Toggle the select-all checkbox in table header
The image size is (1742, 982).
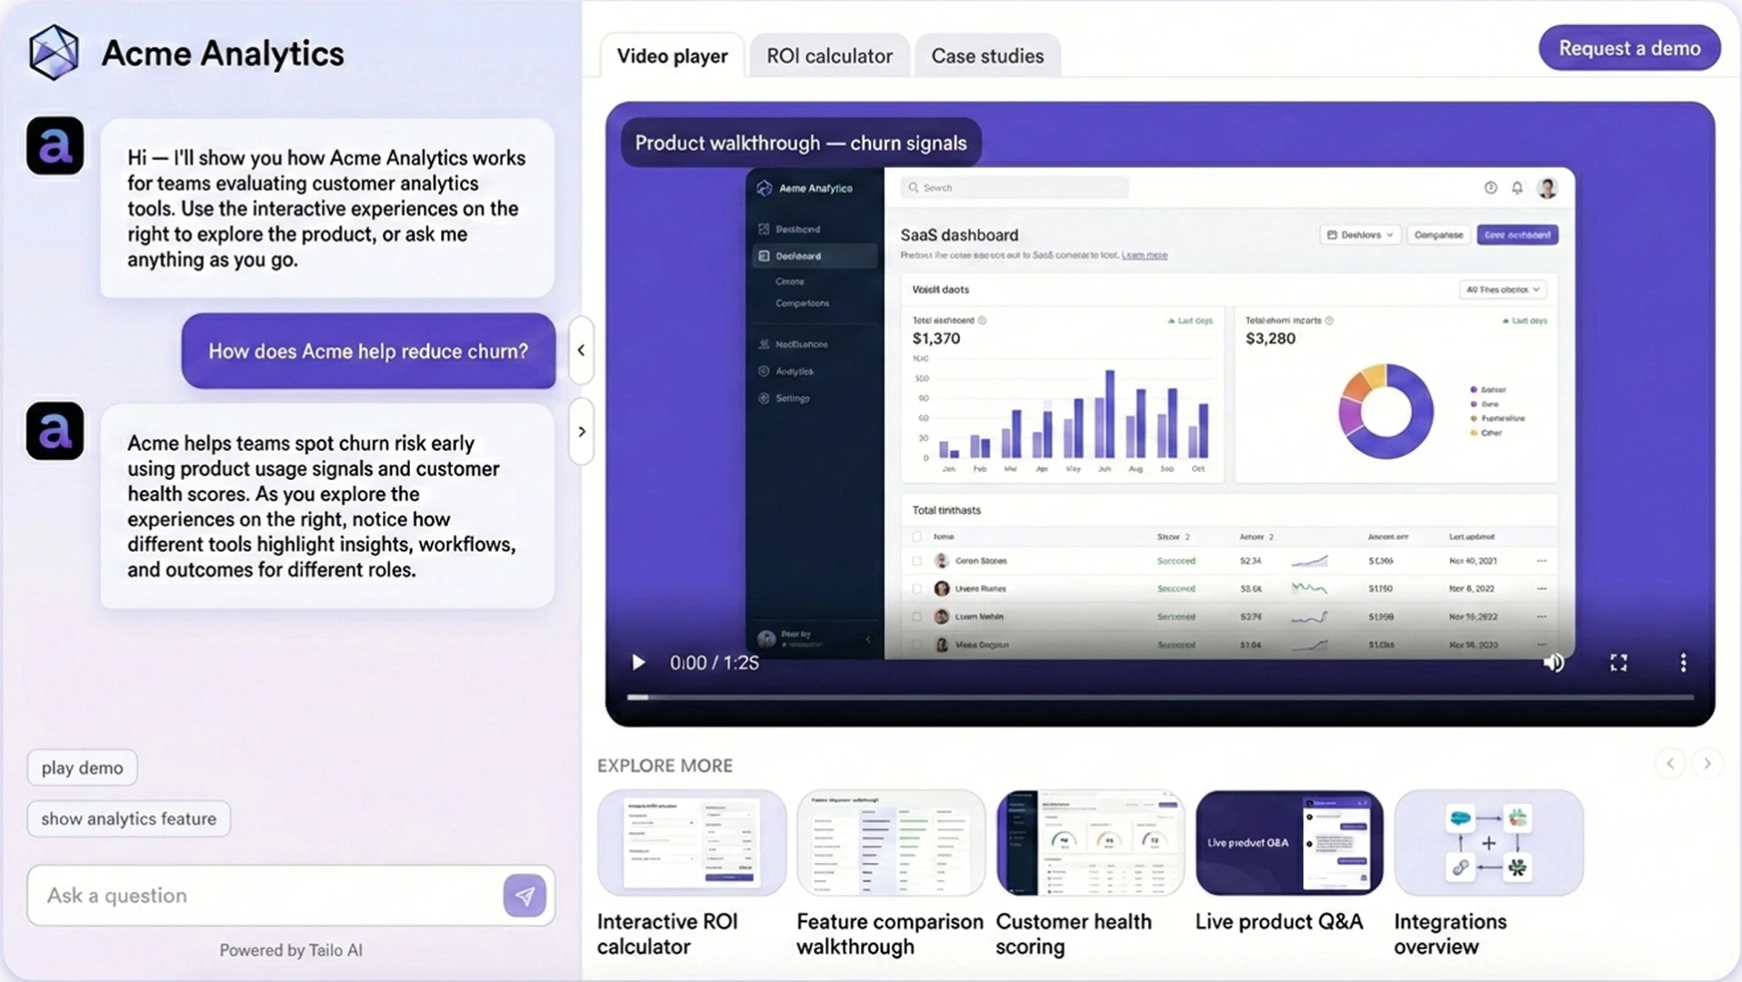point(916,537)
